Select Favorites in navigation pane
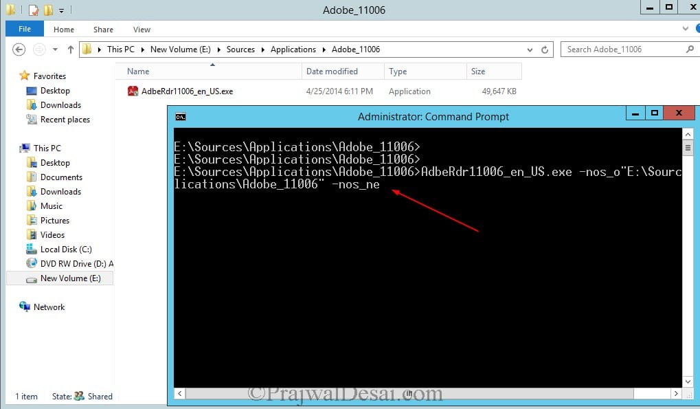This screenshot has height=409, width=700. (49, 76)
